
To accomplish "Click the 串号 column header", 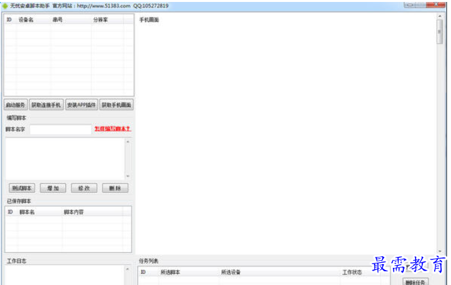I will point(58,20).
